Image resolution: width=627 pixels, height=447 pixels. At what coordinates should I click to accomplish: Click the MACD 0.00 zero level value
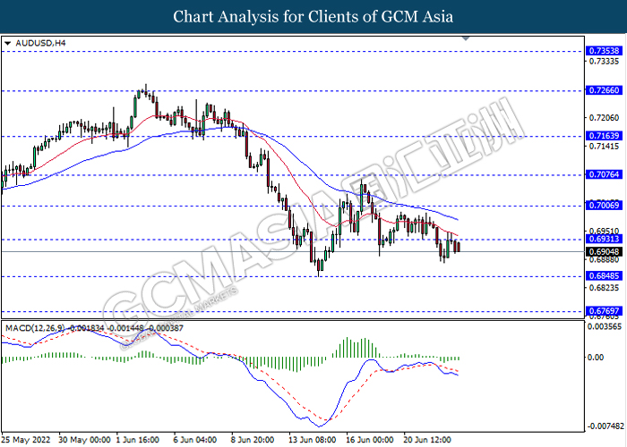click(596, 358)
